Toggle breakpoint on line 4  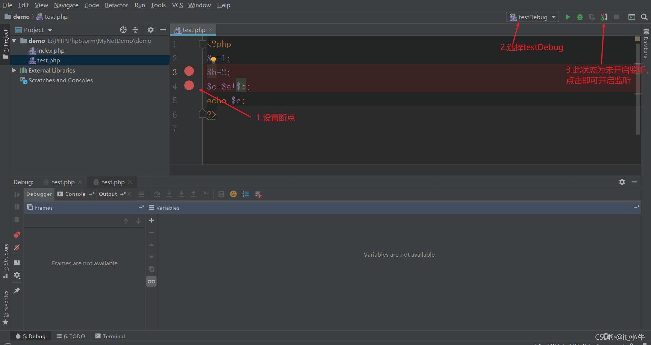pyautogui.click(x=189, y=85)
